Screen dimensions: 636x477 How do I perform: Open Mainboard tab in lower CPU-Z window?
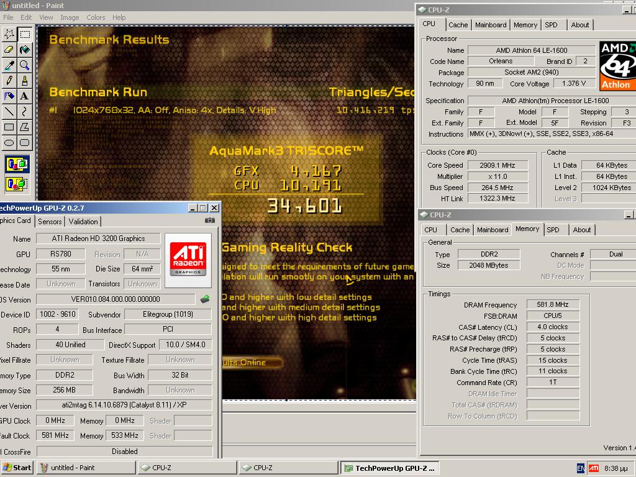pos(493,230)
